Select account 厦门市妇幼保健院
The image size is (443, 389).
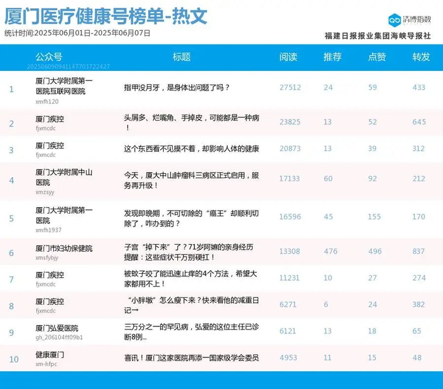pos(64,249)
